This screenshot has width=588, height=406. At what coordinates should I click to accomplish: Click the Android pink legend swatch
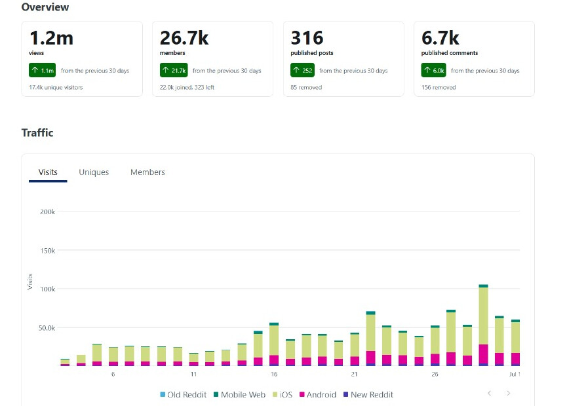(302, 394)
